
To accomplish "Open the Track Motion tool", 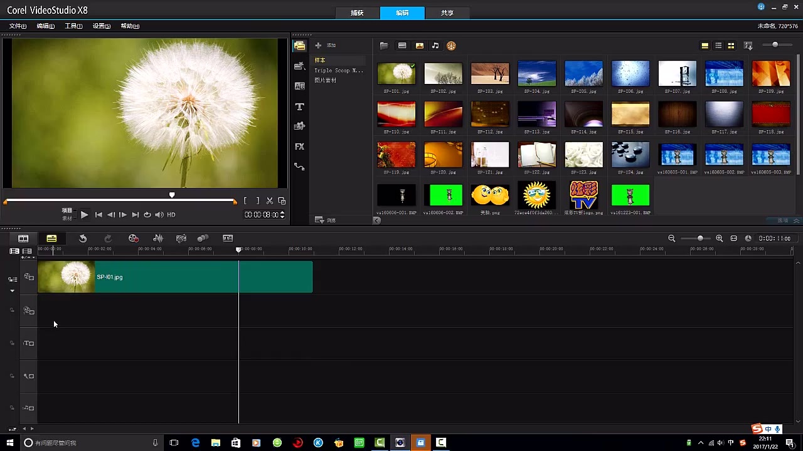I will 203,238.
